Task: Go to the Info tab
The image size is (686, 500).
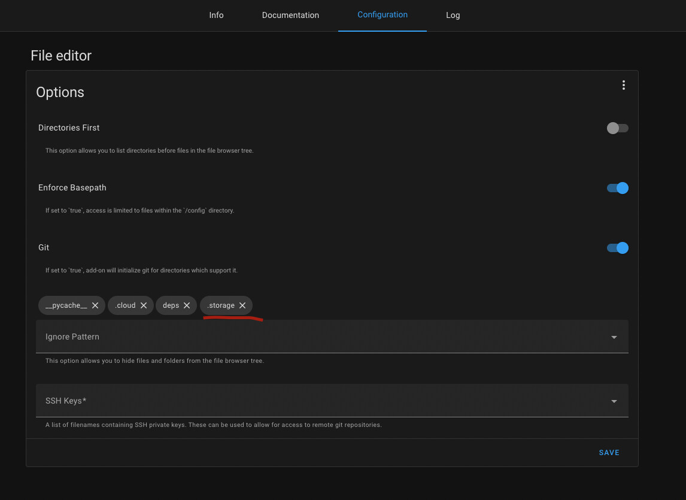Action: pyautogui.click(x=216, y=15)
